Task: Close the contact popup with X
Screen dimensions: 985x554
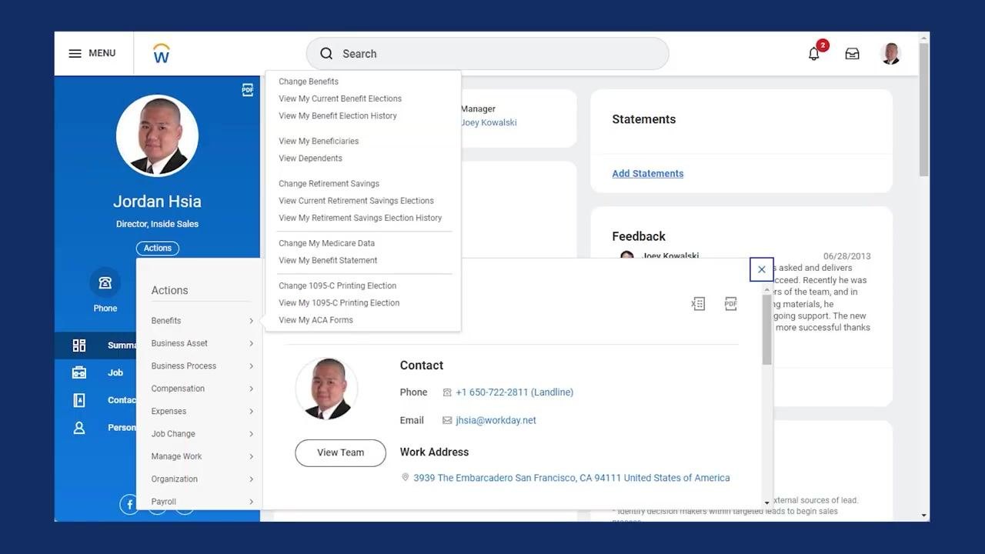Action: click(x=762, y=269)
